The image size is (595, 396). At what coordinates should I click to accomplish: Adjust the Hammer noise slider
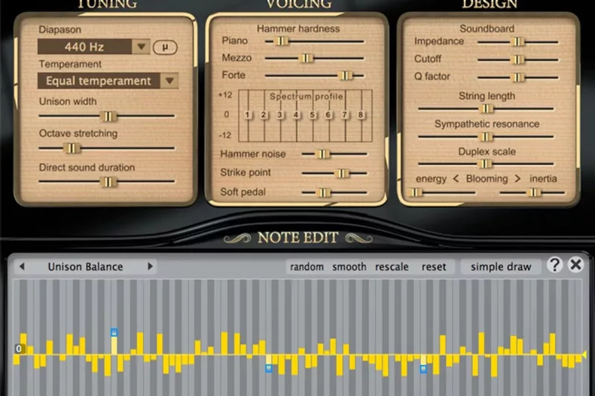(x=322, y=154)
